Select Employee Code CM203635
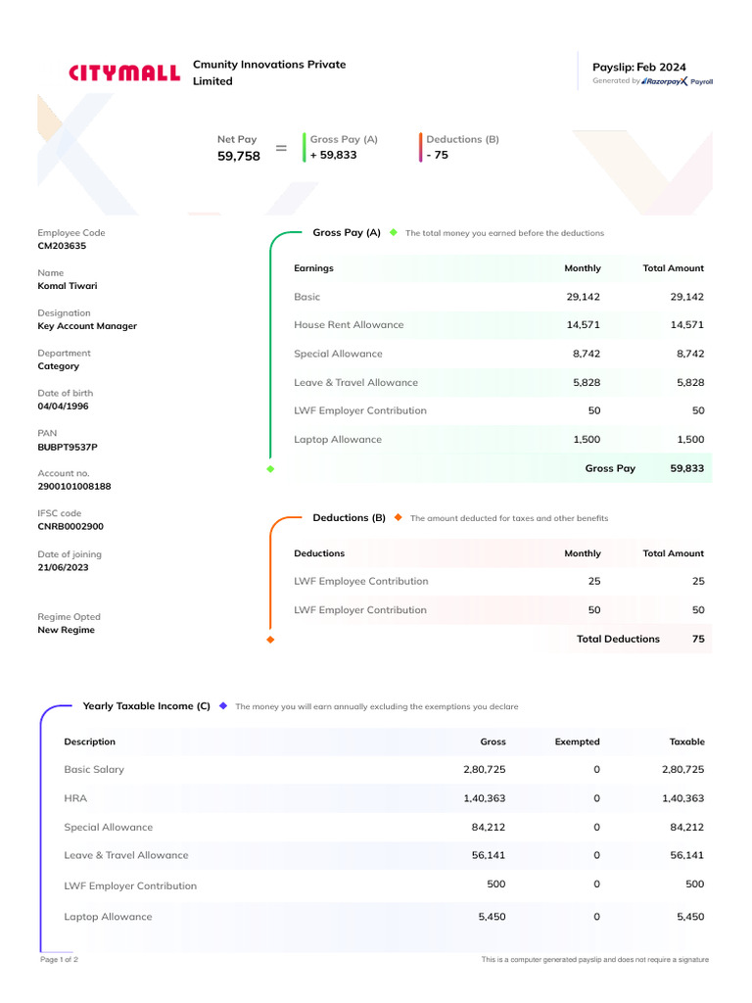Image resolution: width=752 pixels, height=1003 pixels. click(62, 246)
